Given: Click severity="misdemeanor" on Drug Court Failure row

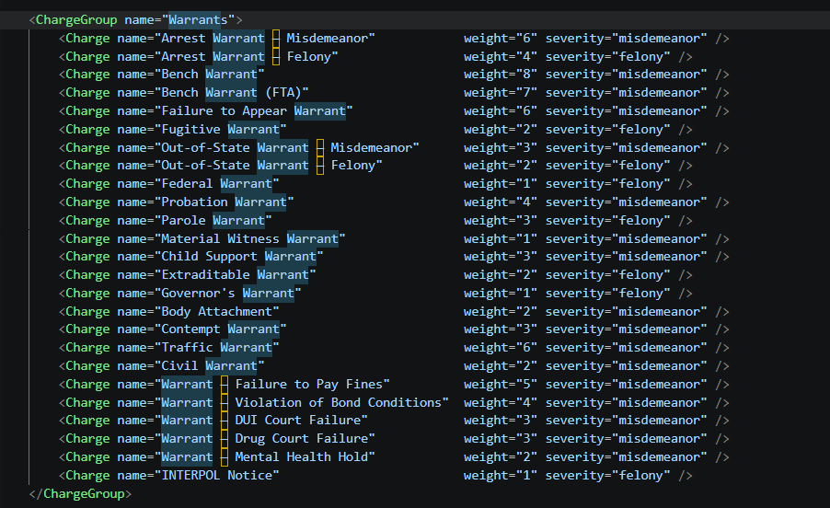Looking at the screenshot, I should pos(627,439).
